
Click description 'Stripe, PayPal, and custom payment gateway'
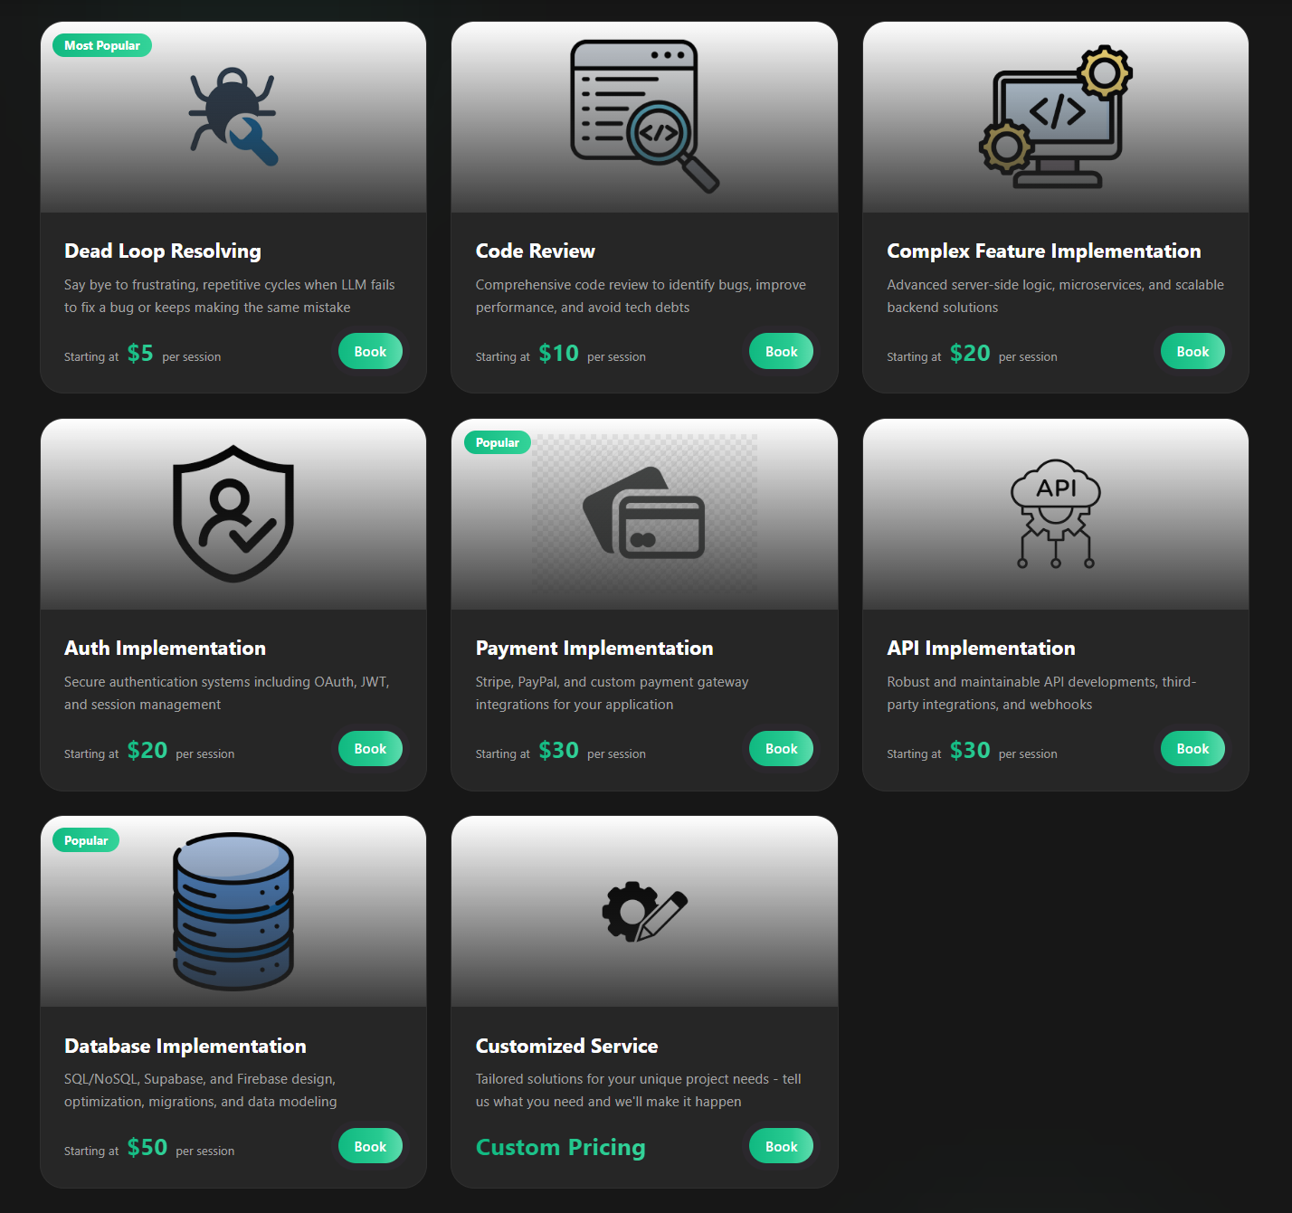[612, 693]
